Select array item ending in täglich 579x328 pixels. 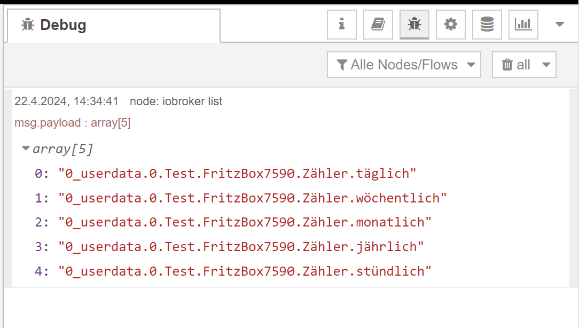(x=237, y=173)
